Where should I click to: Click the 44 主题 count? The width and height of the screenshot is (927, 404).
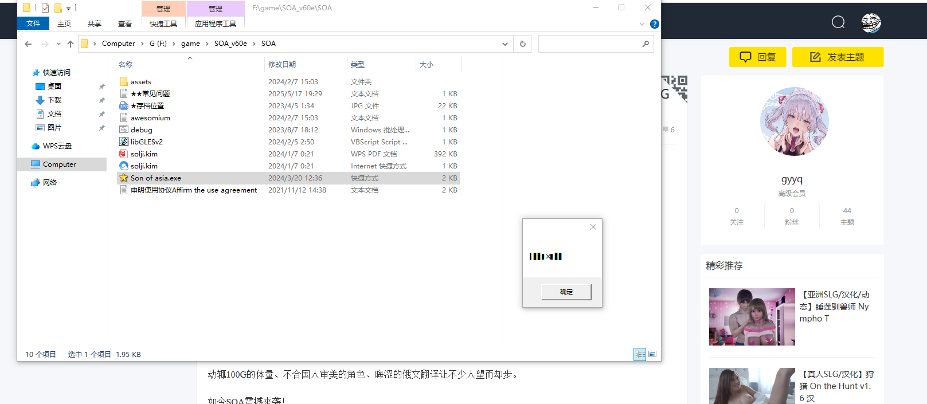tap(847, 216)
